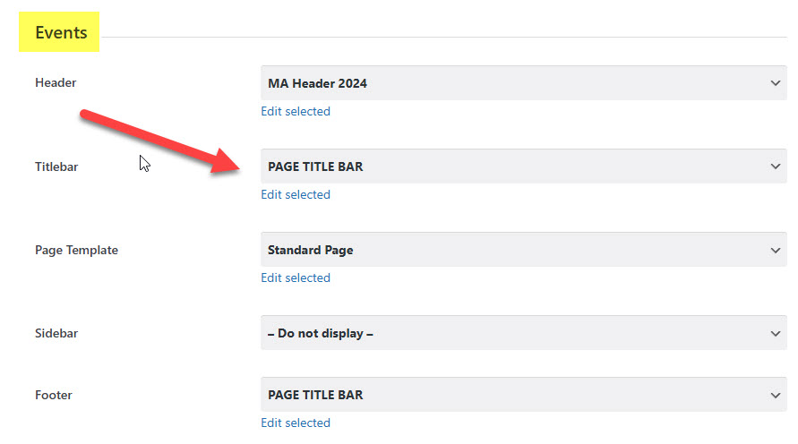Click the Page Template field label
The height and width of the screenshot is (444, 798).
tap(76, 251)
